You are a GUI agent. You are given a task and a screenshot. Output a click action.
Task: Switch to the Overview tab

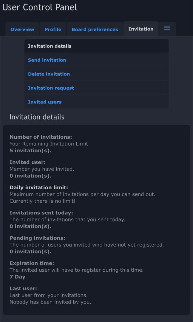pyautogui.click(x=22, y=30)
